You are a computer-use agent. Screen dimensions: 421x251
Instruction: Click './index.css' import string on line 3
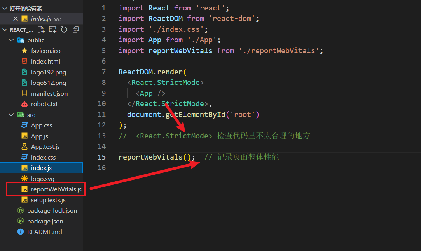176,29
